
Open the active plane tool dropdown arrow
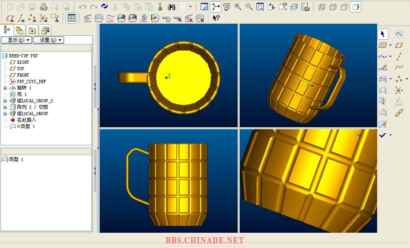point(390,45)
